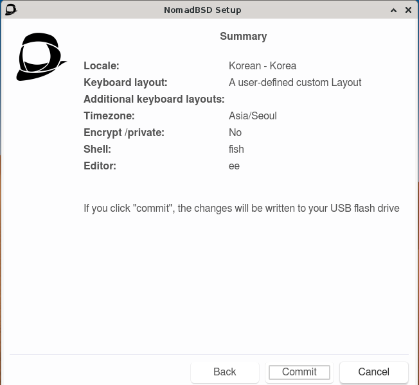This screenshot has height=385, width=419.
Task: Close the NomadBSD Setup window
Action: click(x=408, y=10)
